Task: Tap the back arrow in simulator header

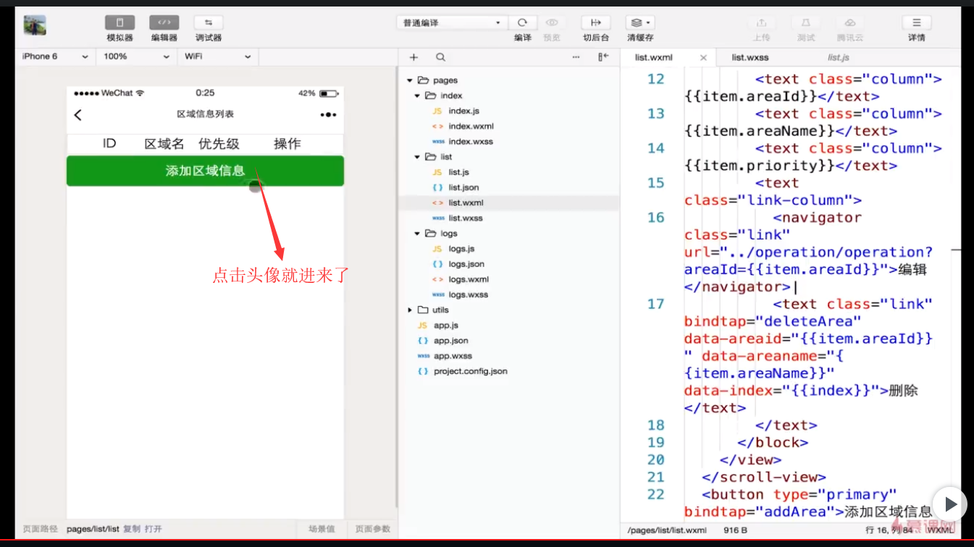Action: (x=78, y=114)
